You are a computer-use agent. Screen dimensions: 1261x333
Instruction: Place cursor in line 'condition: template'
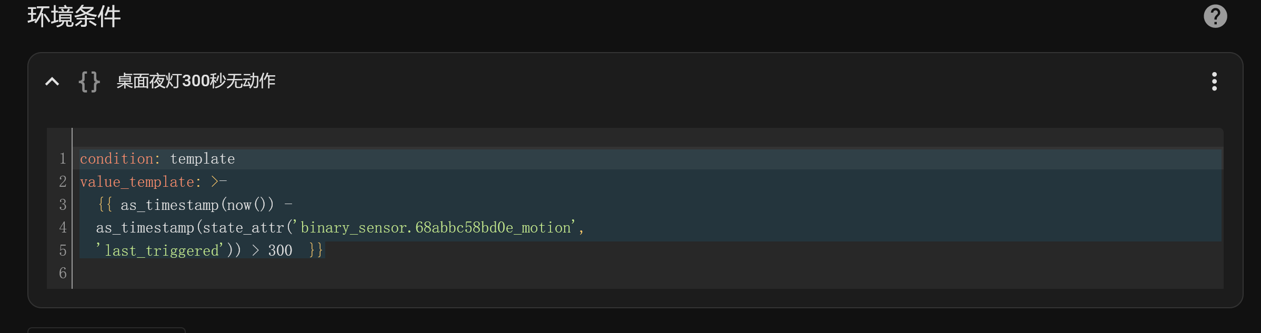pos(650,158)
